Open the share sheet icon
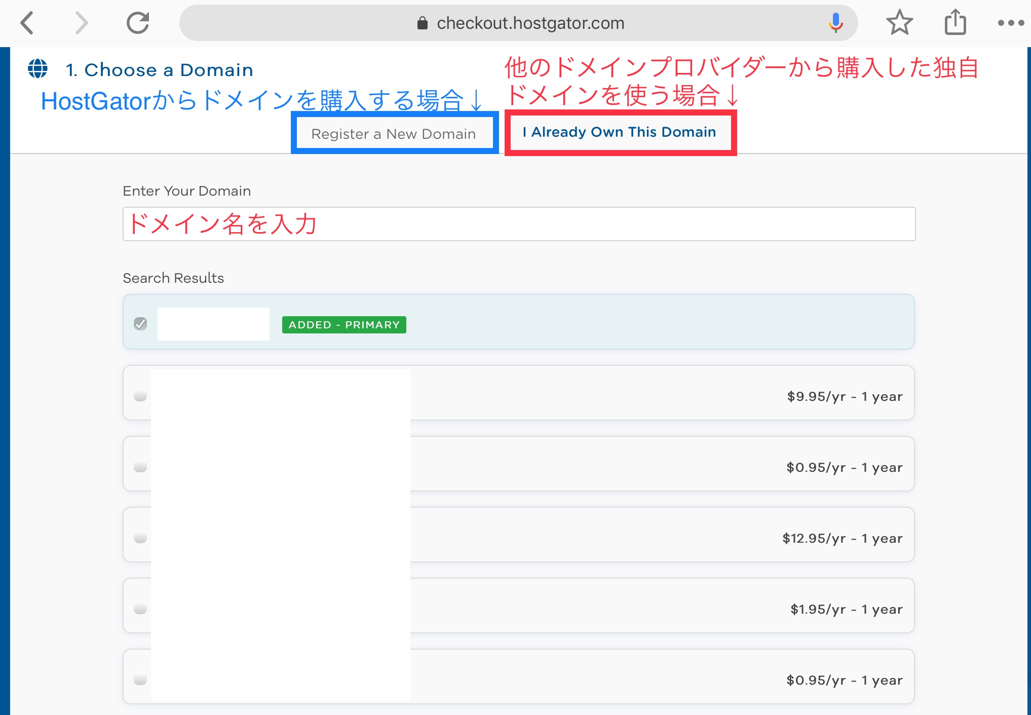Image resolution: width=1031 pixels, height=715 pixels. tap(955, 23)
